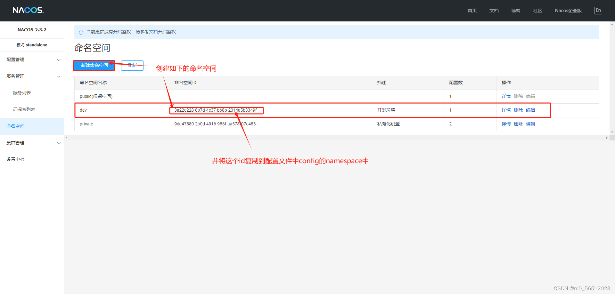Open 社区 in the top navigation
The width and height of the screenshot is (615, 294).
click(537, 11)
